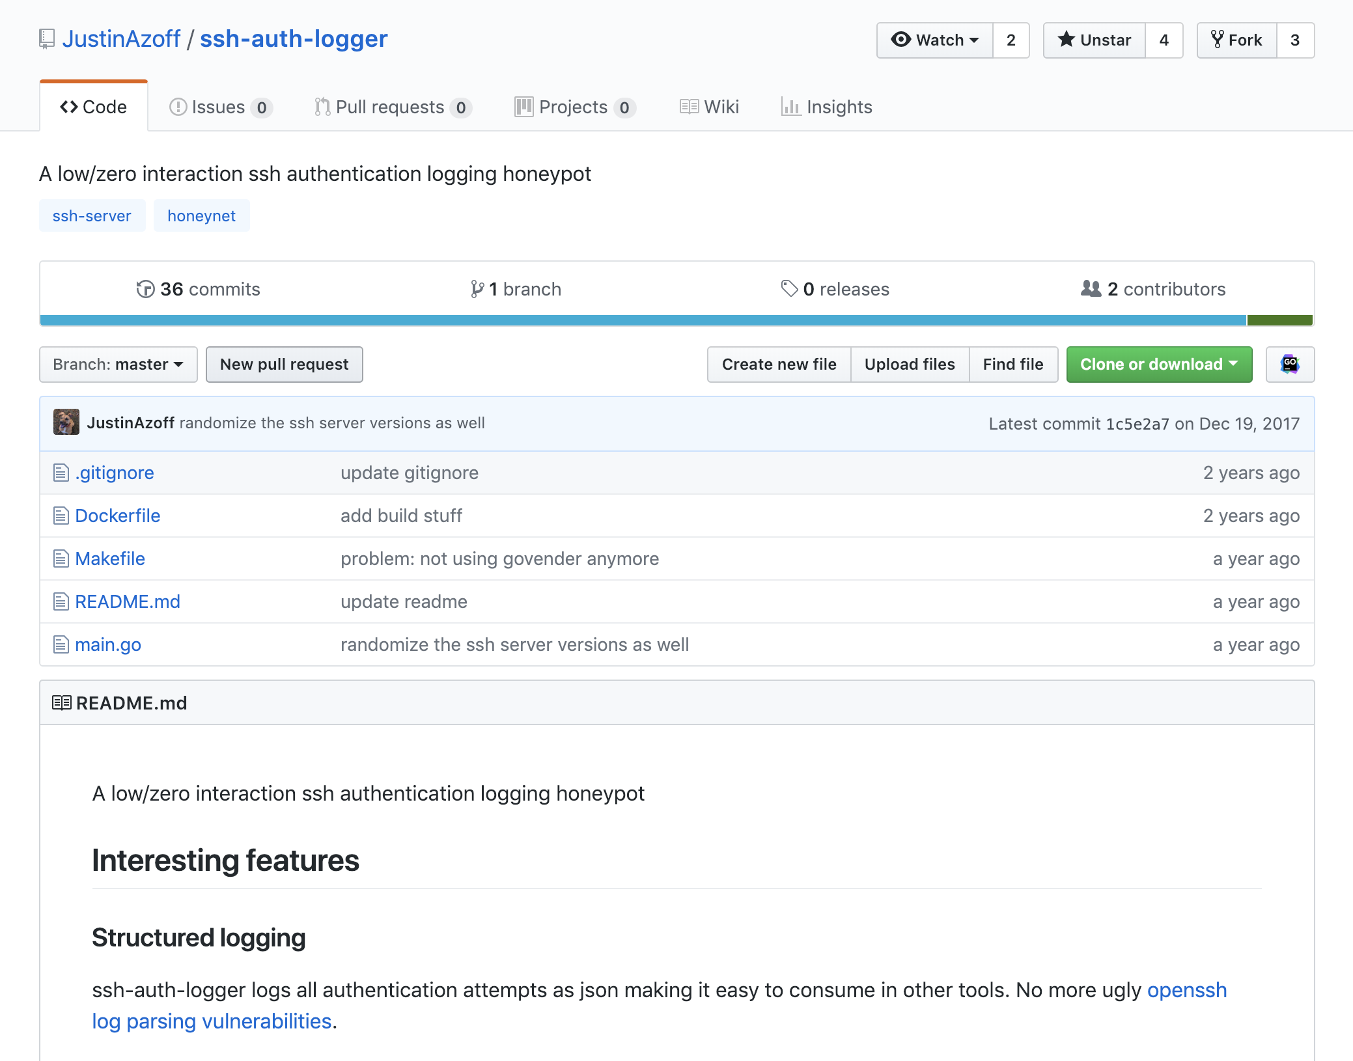Click Upload files button
The image size is (1353, 1061).
(x=910, y=365)
